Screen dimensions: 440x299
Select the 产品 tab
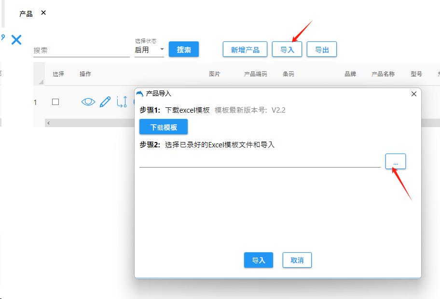point(26,13)
